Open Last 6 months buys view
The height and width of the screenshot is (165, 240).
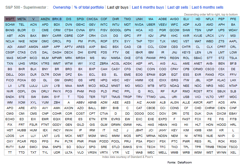[148, 7]
